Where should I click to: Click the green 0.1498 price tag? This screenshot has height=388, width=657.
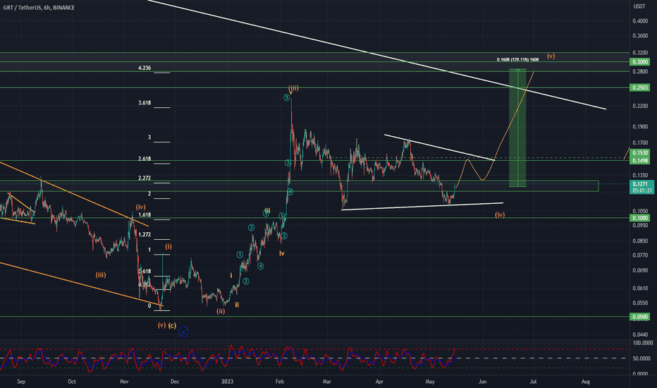640,161
